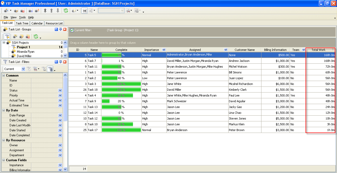
Task: Open the Tools menu
Action: [22, 17]
